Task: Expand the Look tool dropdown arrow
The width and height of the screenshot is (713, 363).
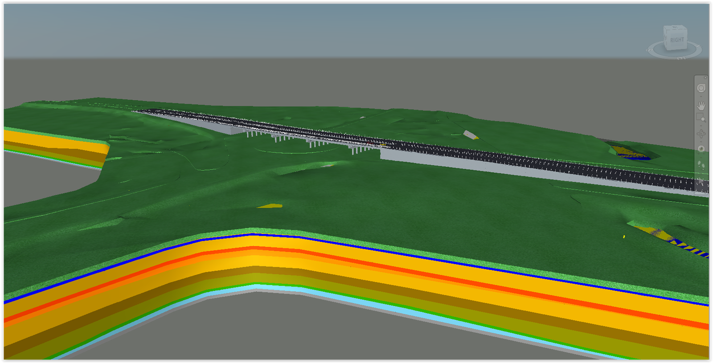Action: point(701,156)
